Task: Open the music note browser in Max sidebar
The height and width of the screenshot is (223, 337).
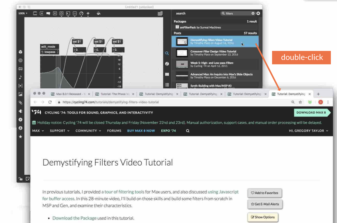Action: coord(20,77)
